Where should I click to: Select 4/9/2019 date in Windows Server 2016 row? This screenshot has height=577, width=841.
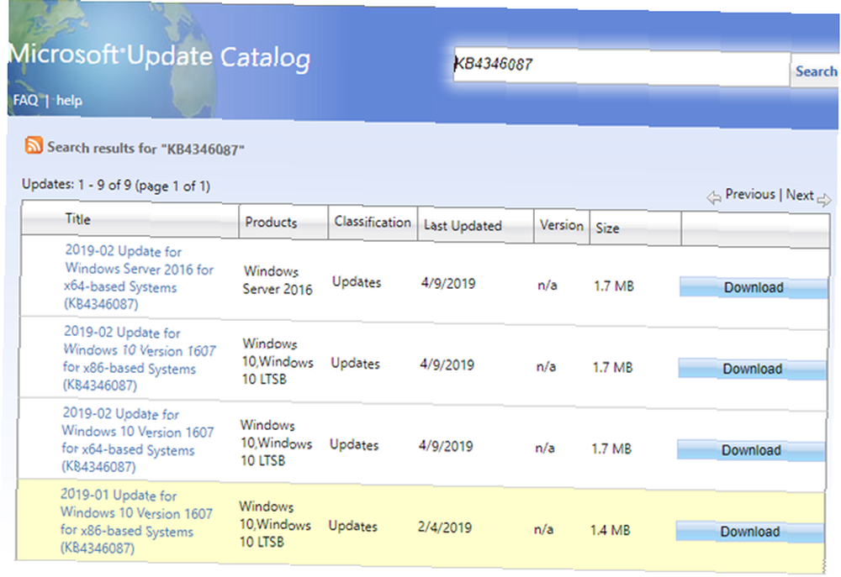point(448,283)
